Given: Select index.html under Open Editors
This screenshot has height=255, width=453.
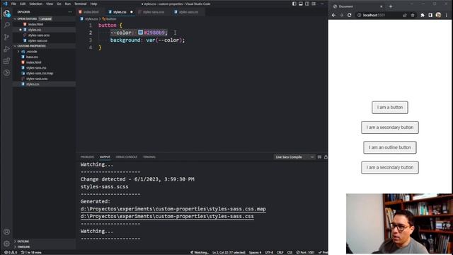Looking at the screenshot, I should pos(35,24).
